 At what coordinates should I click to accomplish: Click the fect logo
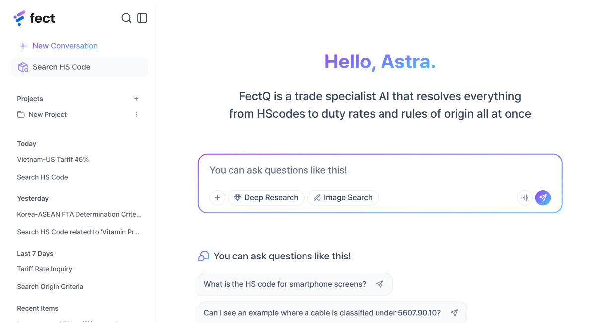(34, 18)
